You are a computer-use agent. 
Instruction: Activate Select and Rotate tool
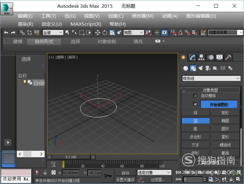(105, 33)
